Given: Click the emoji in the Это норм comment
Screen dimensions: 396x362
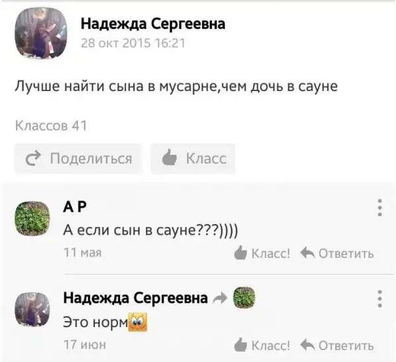Looking at the screenshot, I should coord(139,323).
